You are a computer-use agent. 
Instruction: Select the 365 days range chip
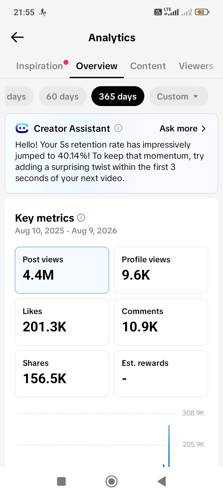(118, 96)
